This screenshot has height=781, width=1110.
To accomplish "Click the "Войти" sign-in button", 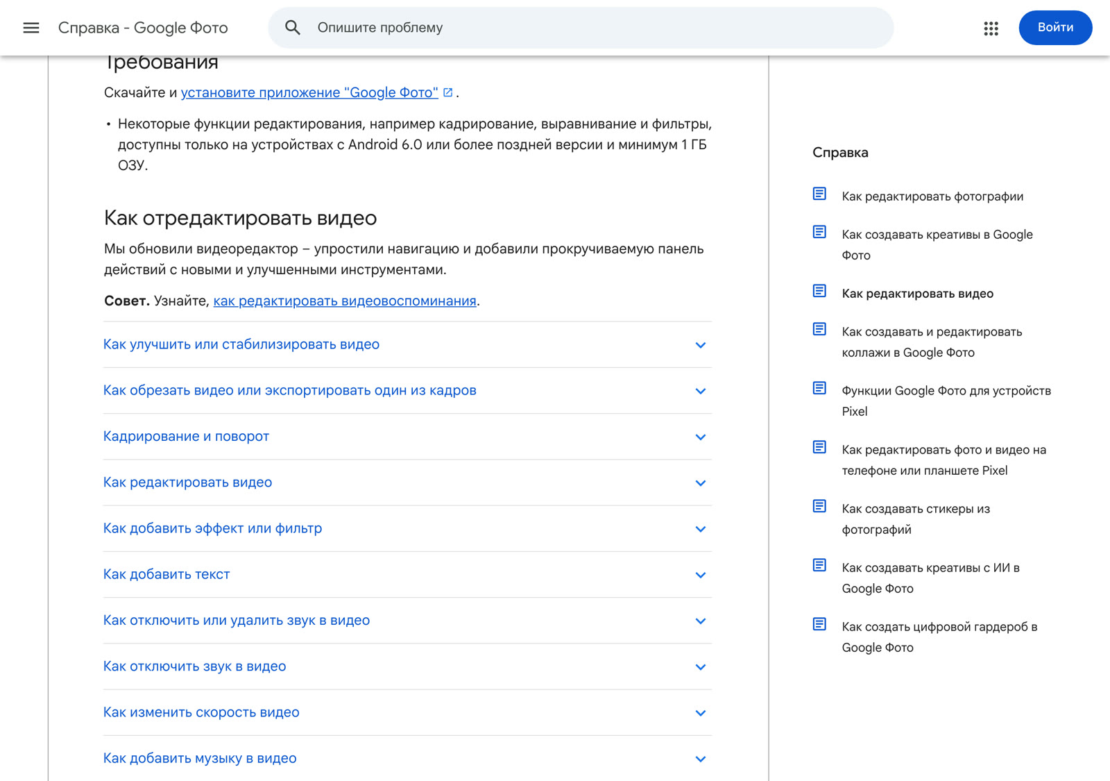I will tap(1055, 28).
